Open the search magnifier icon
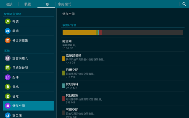 click(x=184, y=4)
